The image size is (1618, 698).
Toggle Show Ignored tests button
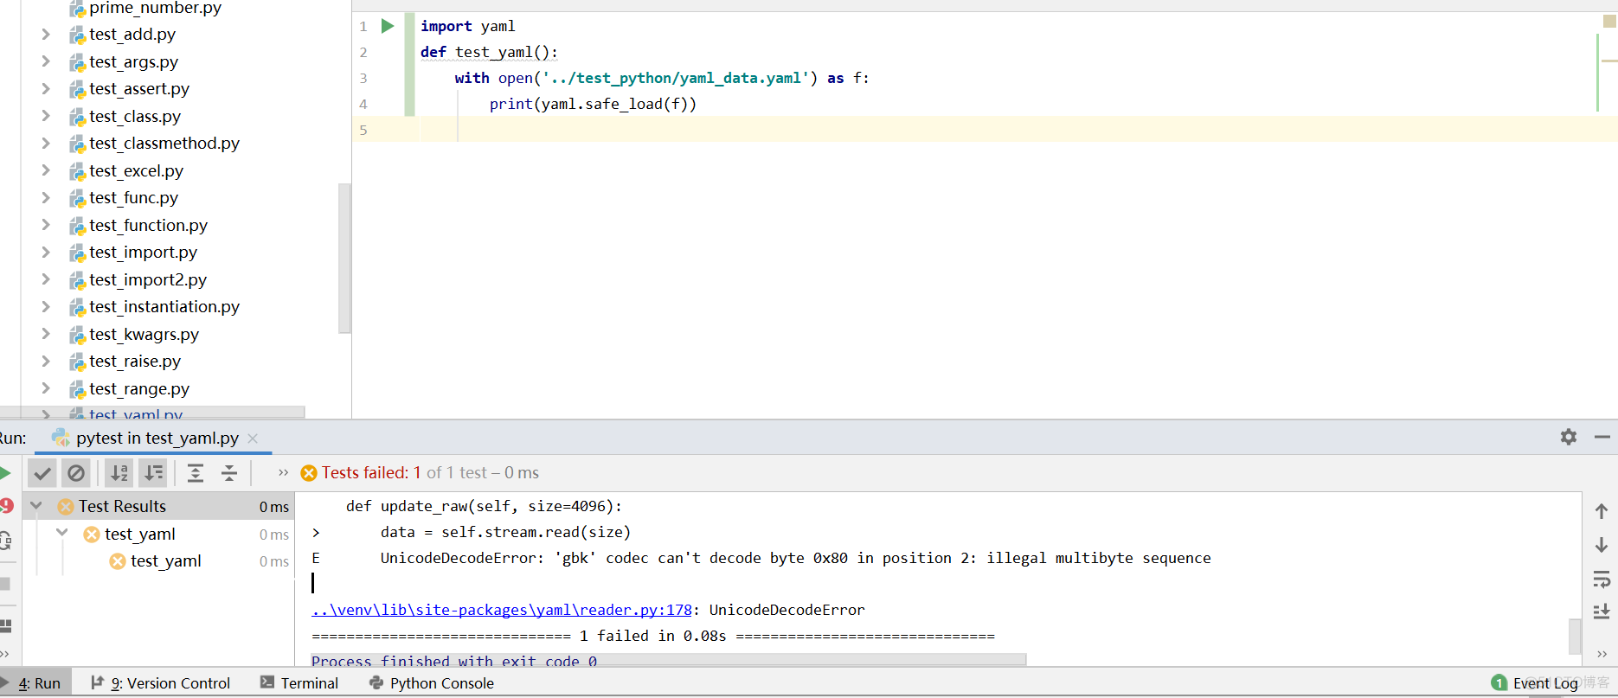click(76, 473)
